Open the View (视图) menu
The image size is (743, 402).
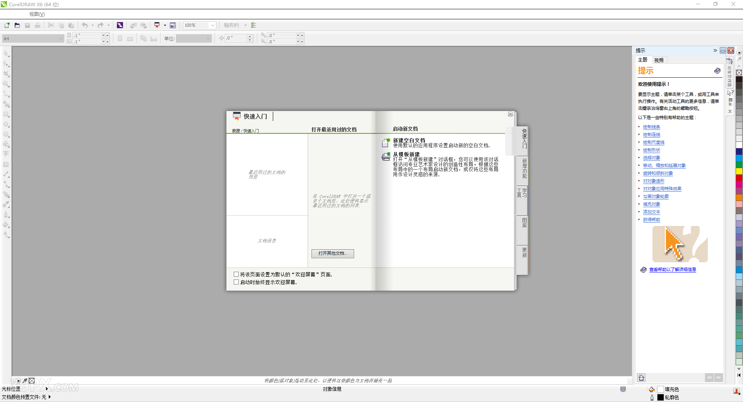click(x=37, y=14)
